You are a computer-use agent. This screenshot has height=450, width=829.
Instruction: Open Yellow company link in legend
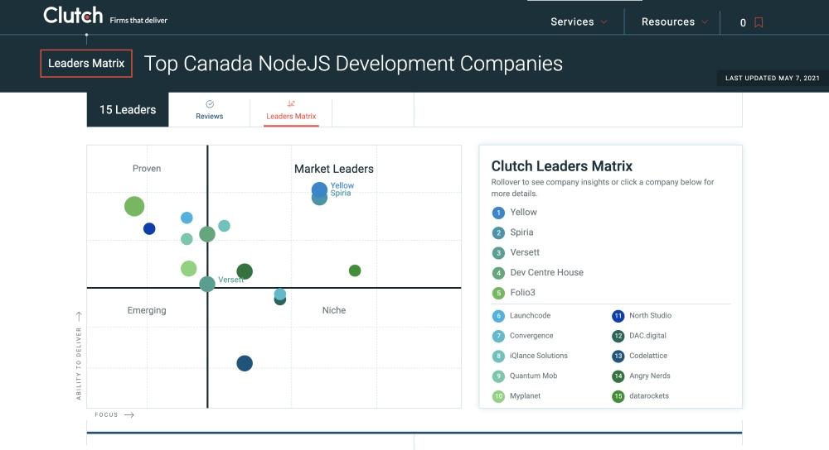pyautogui.click(x=523, y=212)
